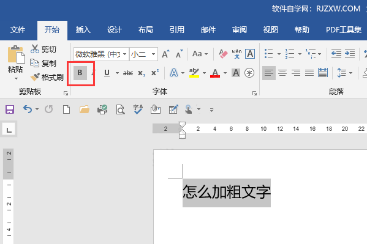Click the quick print icon
Image resolution: width=367 pixels, height=244 pixels.
pyautogui.click(x=102, y=109)
